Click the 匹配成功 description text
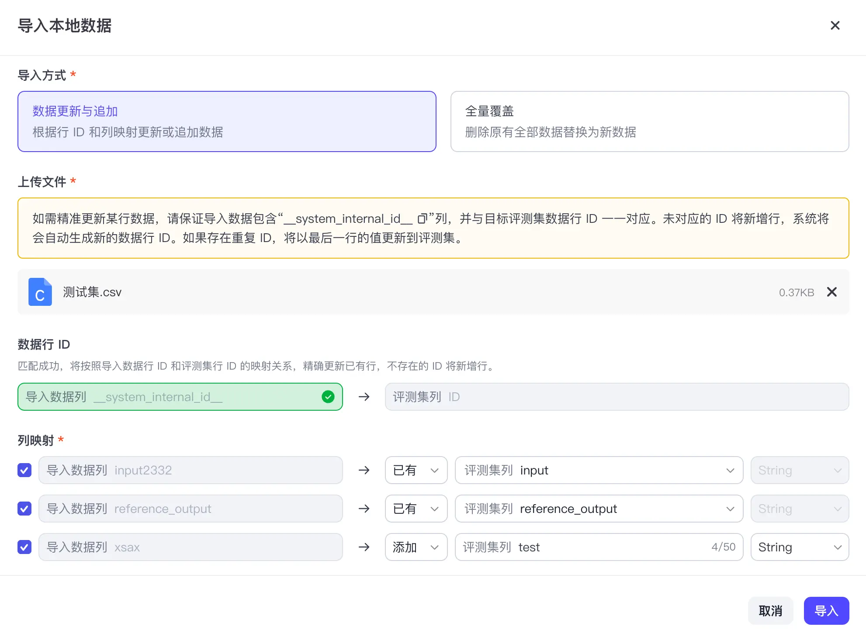Screen dimensions: 866x637 [x=257, y=366]
